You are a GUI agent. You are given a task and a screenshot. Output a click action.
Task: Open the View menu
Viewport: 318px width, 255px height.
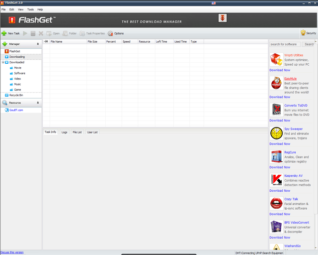pos(20,9)
